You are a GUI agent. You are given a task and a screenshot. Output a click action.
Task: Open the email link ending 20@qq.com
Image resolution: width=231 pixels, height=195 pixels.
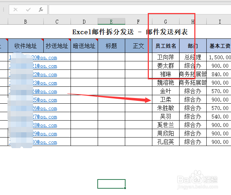click(44, 57)
